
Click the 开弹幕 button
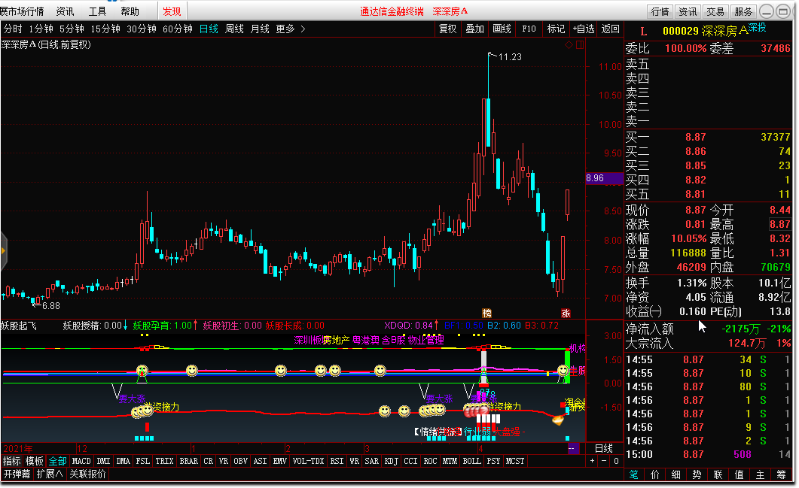pos(17,474)
